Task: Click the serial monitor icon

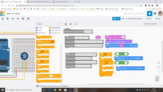Action: pyautogui.click(x=37, y=86)
